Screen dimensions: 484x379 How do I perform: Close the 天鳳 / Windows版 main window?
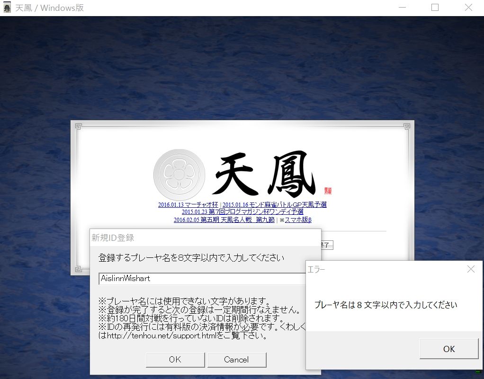pos(468,8)
